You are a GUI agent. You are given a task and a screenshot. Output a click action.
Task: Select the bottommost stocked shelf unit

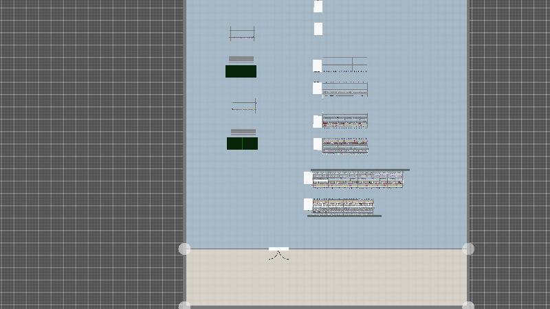[x=343, y=205]
